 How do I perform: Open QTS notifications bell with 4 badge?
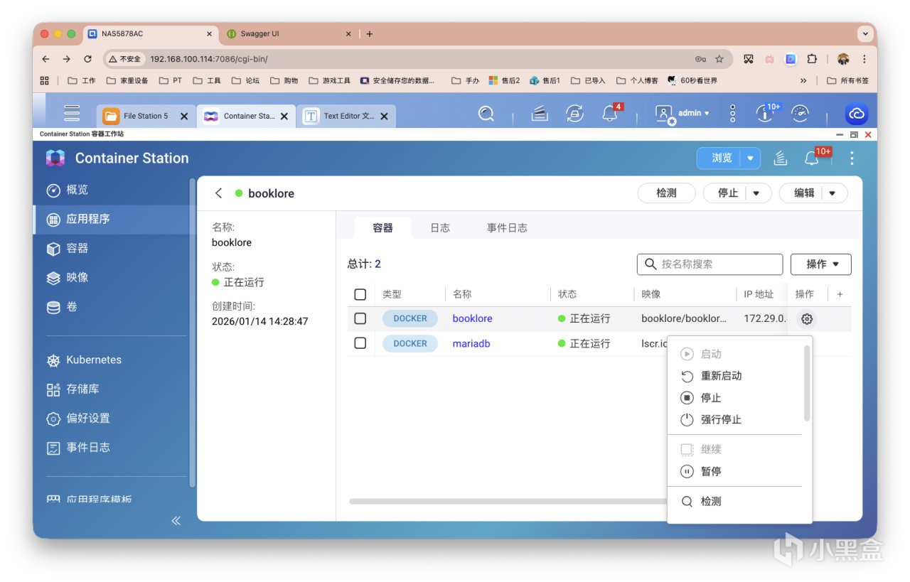[x=611, y=112]
